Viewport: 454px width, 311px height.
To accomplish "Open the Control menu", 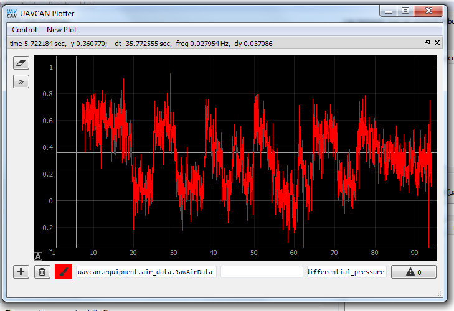I will point(24,30).
